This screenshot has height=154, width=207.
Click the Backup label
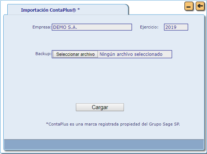pyautogui.click(x=43, y=54)
